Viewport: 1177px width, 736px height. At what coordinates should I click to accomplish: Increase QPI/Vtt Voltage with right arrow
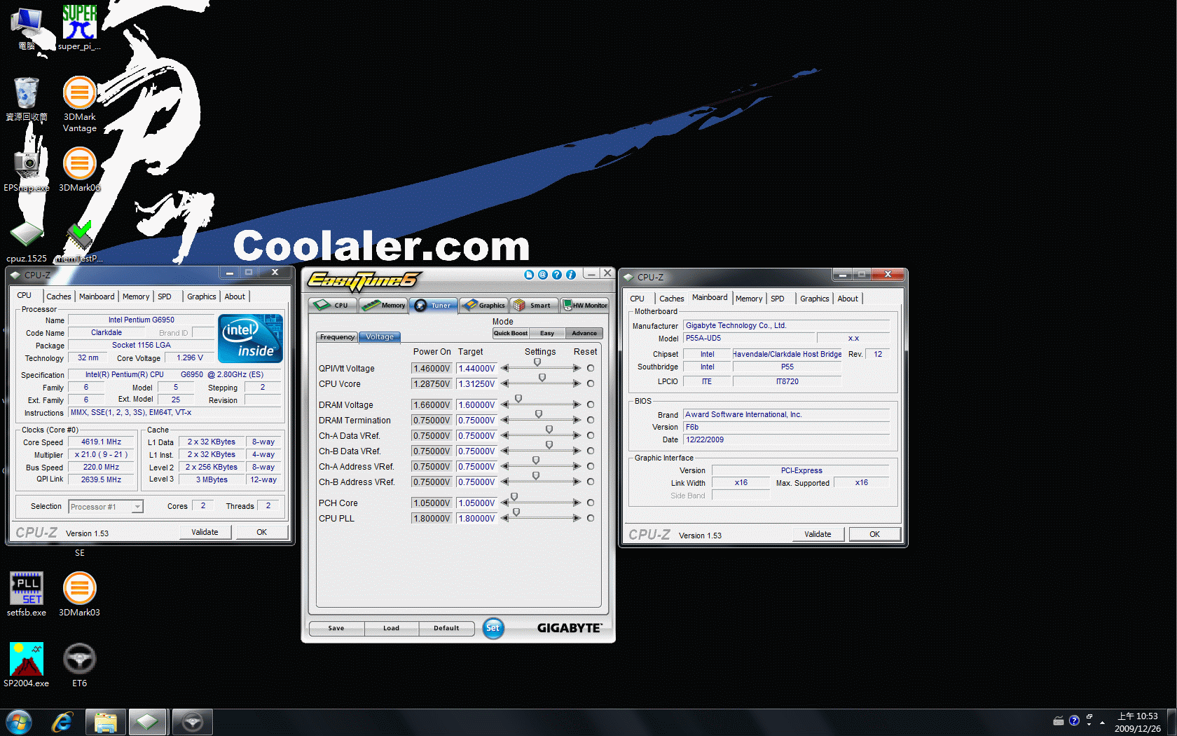pos(577,368)
